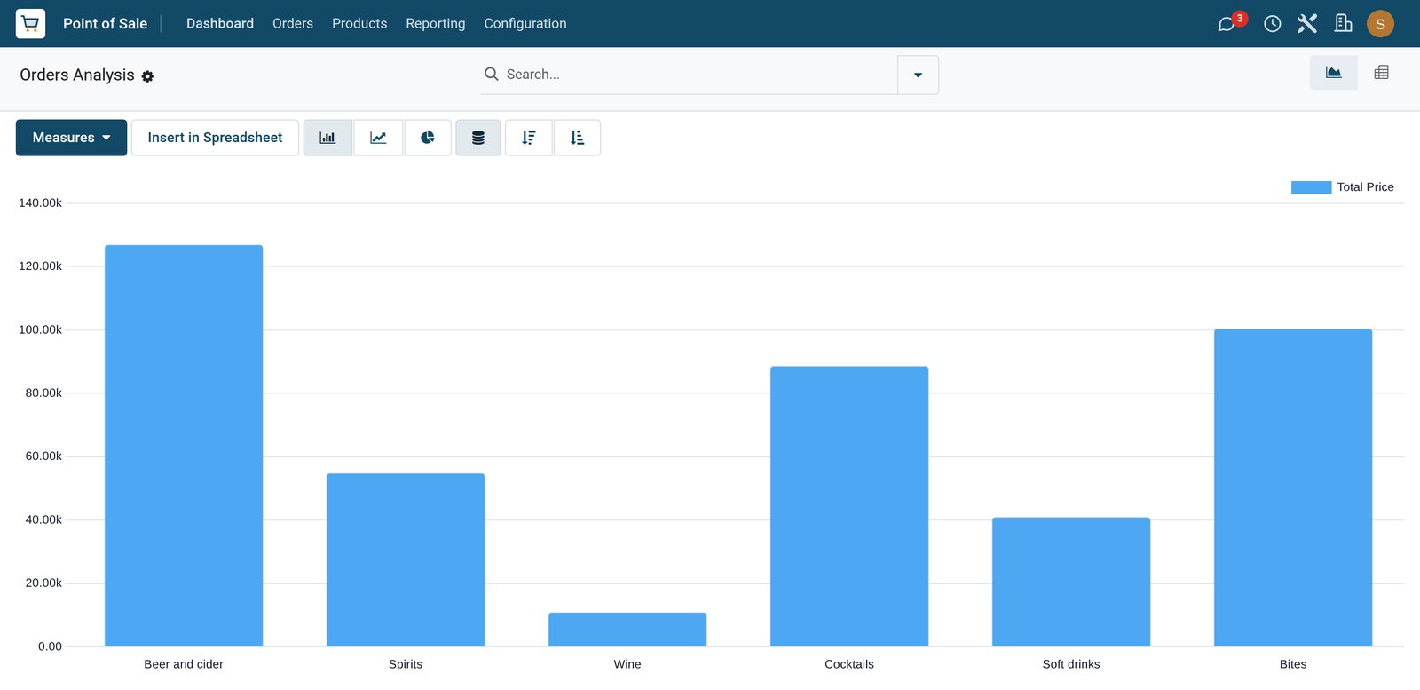Click the company building icon
The image size is (1420, 690).
click(x=1344, y=23)
